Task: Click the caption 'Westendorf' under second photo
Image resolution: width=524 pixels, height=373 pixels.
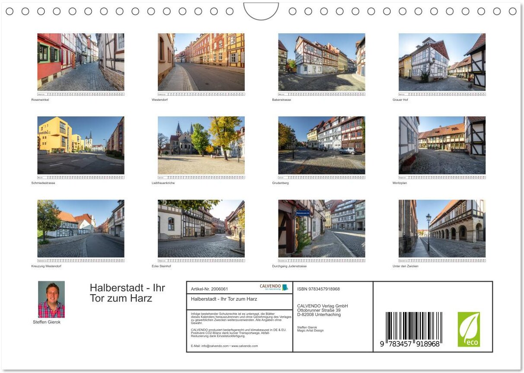Action: tap(160, 100)
